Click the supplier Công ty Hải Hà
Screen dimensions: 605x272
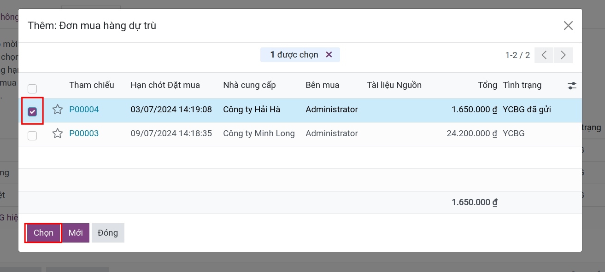coord(252,110)
